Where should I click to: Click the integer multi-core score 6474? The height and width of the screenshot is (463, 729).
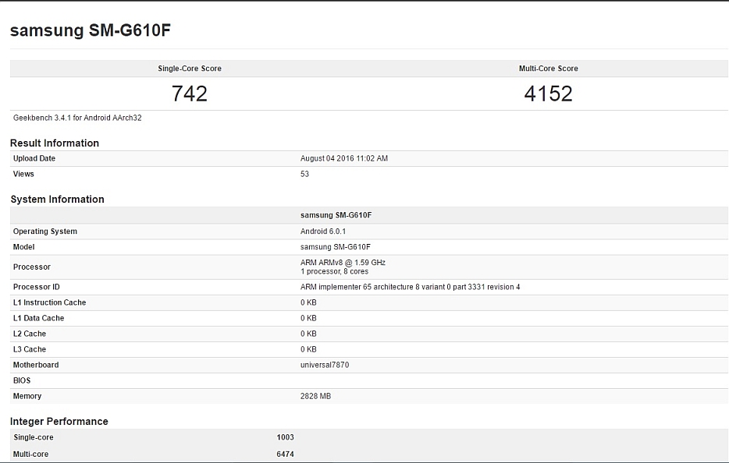tap(285, 454)
